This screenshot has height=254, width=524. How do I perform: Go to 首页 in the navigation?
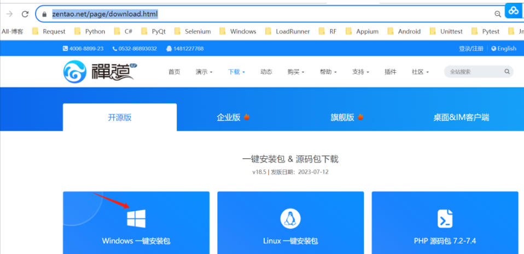[174, 72]
